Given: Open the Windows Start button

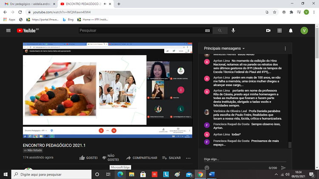Looking at the screenshot, I should click(x=6, y=174).
